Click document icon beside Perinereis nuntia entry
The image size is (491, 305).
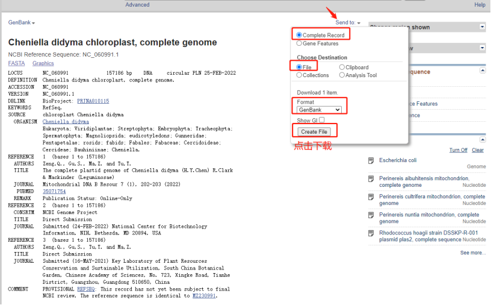(371, 215)
